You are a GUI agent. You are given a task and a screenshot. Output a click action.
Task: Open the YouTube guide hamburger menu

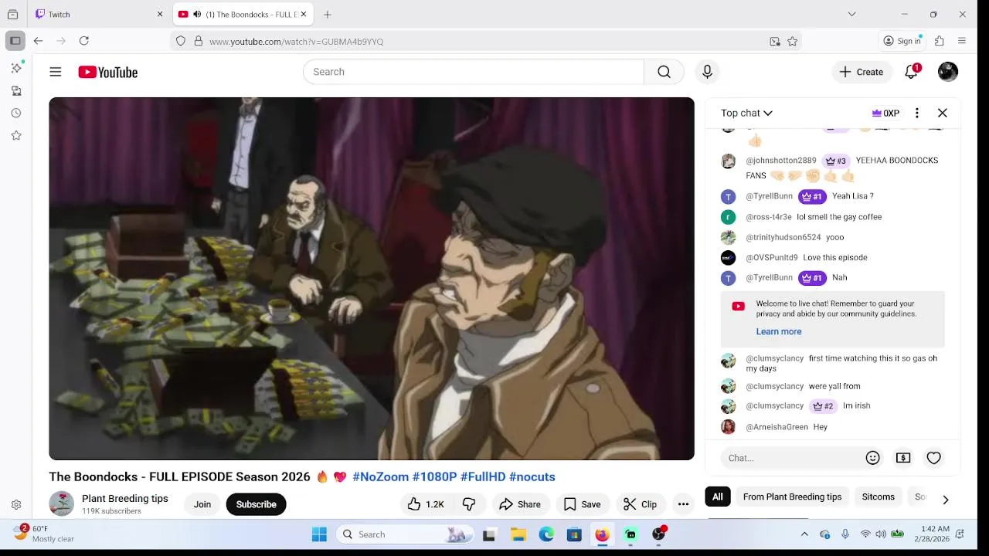(56, 72)
